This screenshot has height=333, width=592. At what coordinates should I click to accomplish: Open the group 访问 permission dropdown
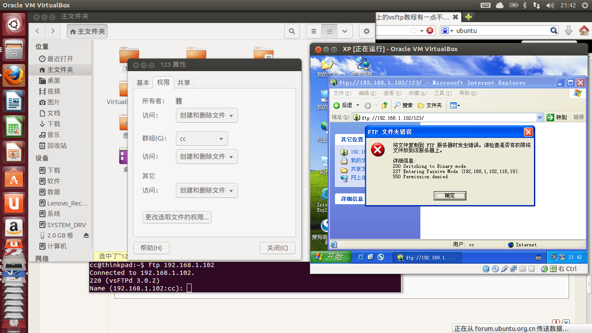click(x=207, y=157)
